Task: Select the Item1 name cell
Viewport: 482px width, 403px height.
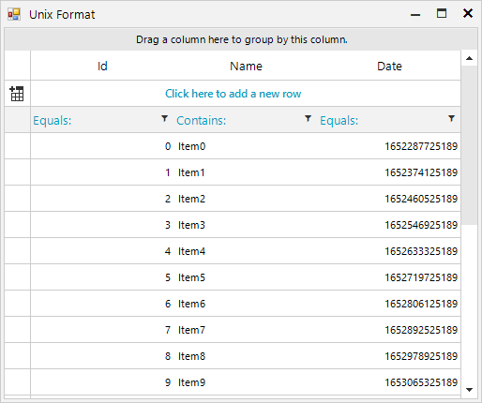Action: pos(246,172)
